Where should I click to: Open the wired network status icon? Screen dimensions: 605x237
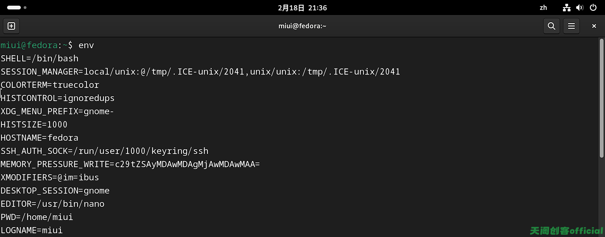(567, 8)
